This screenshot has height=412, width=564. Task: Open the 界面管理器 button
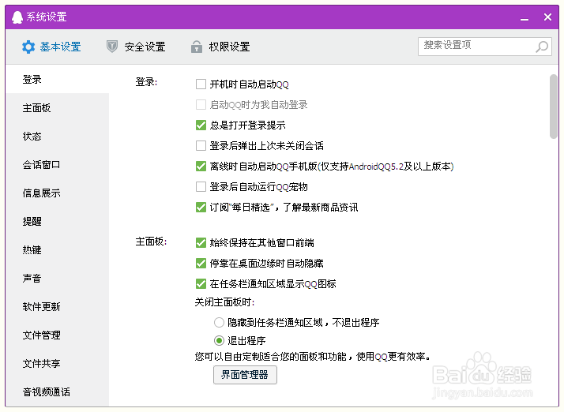[x=245, y=375]
